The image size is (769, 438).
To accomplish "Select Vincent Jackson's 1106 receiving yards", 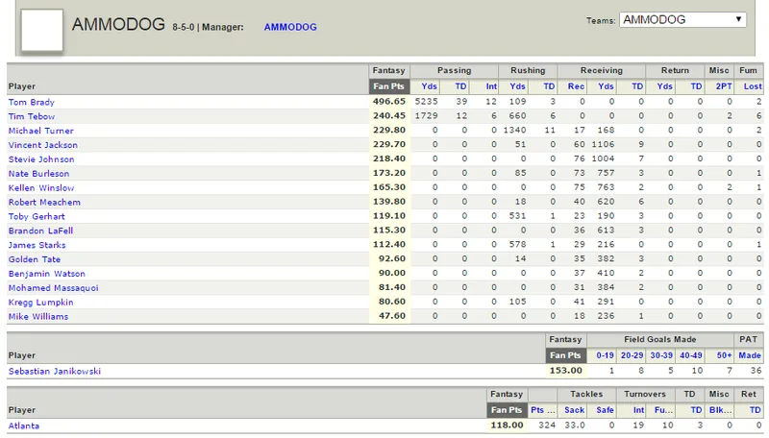I will pos(603,144).
